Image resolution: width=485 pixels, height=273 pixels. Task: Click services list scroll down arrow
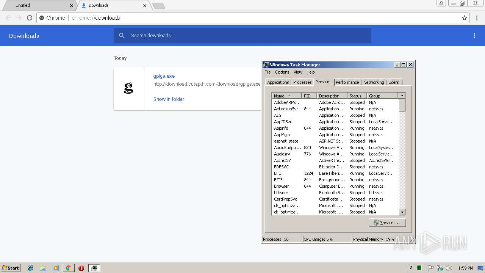coord(402,212)
